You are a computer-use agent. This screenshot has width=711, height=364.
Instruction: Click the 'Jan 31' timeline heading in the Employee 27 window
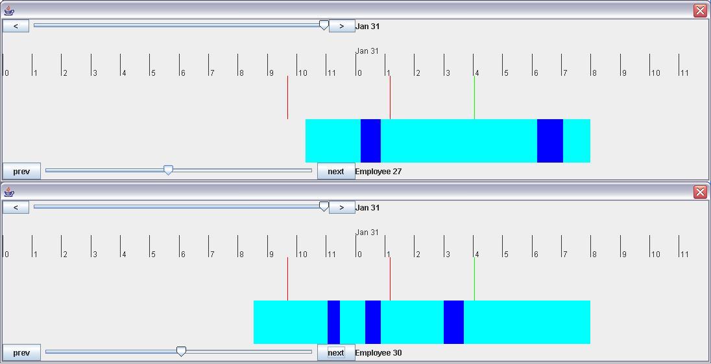coord(367,51)
